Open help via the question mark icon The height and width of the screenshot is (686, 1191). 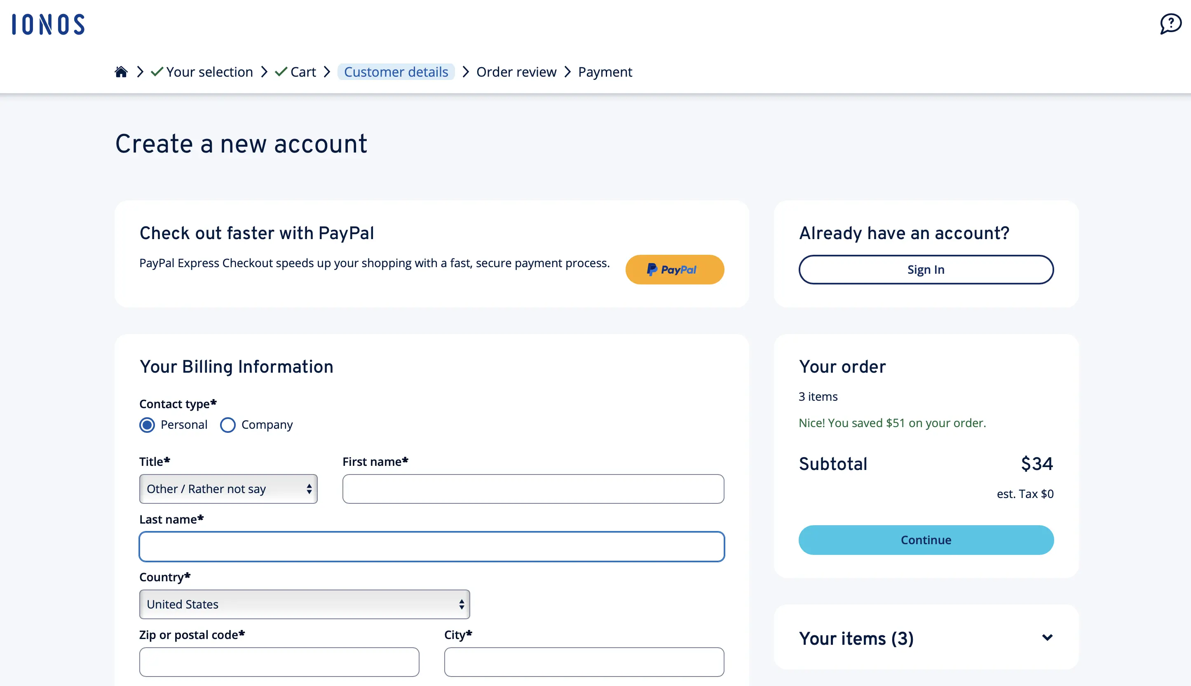coord(1171,23)
